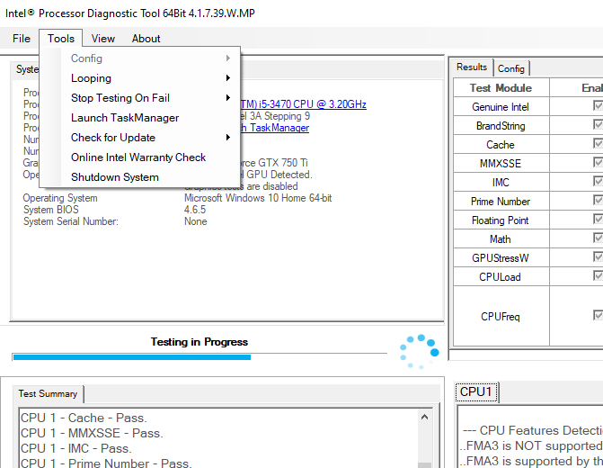The image size is (603, 468).
Task: Choose Shutdown System menu entry
Action: [140, 177]
